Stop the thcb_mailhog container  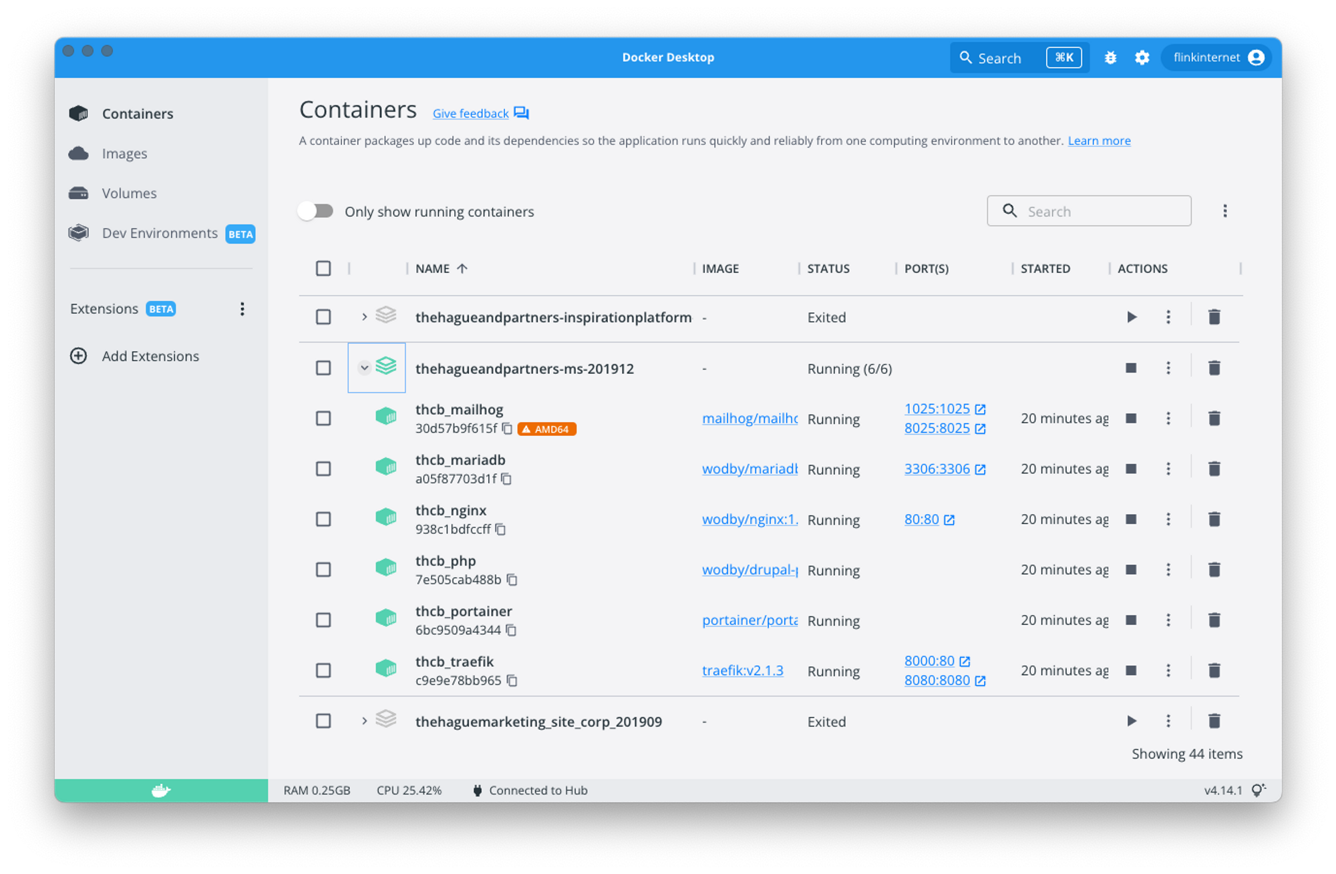point(1132,418)
